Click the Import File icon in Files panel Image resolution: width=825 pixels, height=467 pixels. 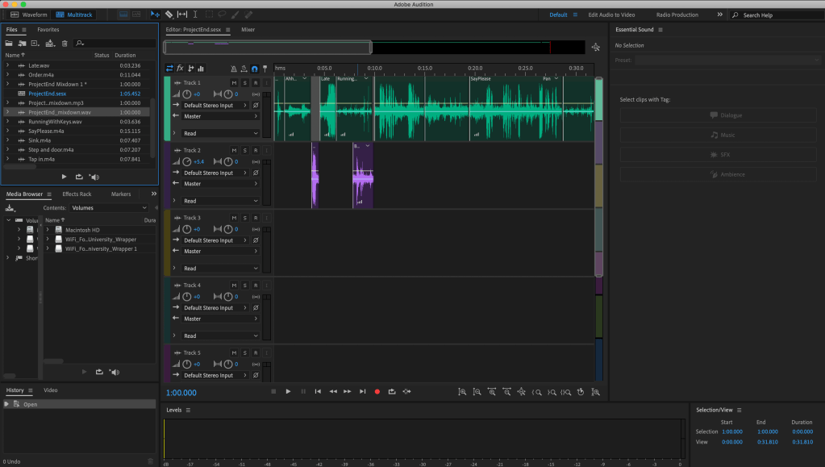click(x=23, y=43)
